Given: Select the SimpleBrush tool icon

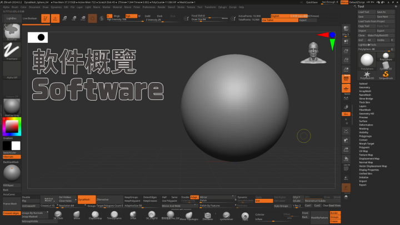Looking at the screenshot, I should [385, 74].
